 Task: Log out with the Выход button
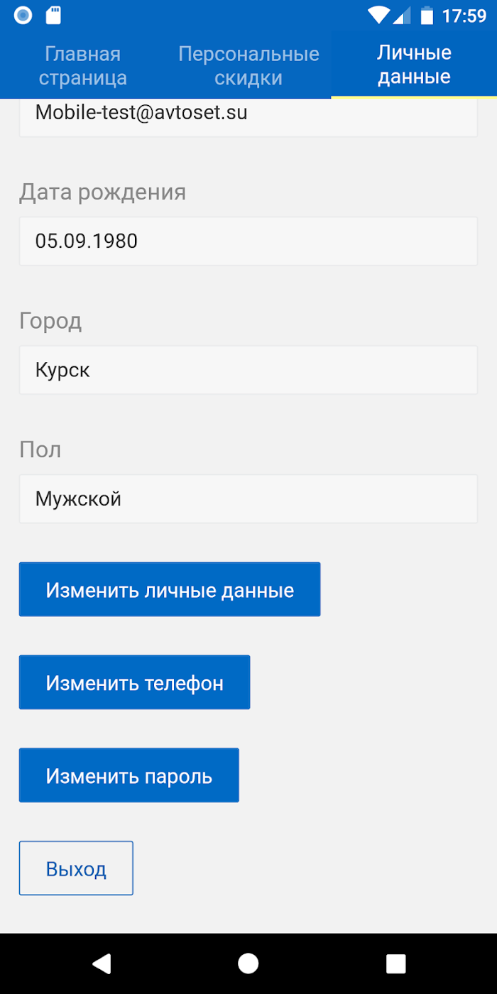[76, 868]
